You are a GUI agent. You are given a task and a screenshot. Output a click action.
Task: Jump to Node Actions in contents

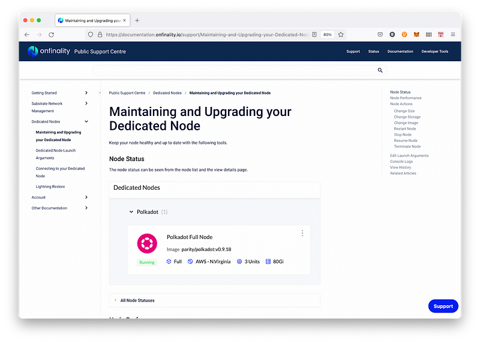pos(401,104)
